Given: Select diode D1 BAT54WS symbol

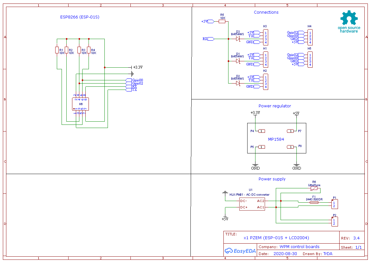Looking at the screenshot, I should pyautogui.click(x=238, y=61).
